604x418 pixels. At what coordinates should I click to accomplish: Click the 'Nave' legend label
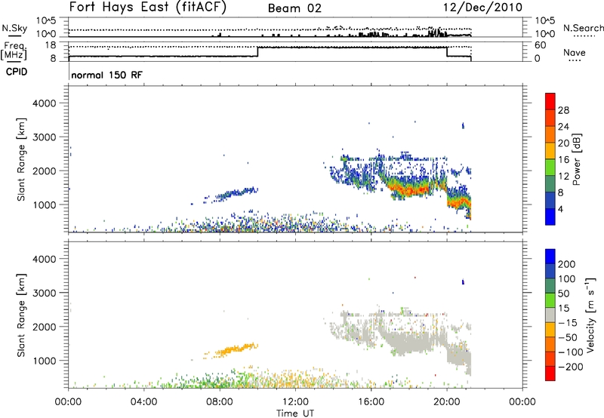click(x=575, y=52)
